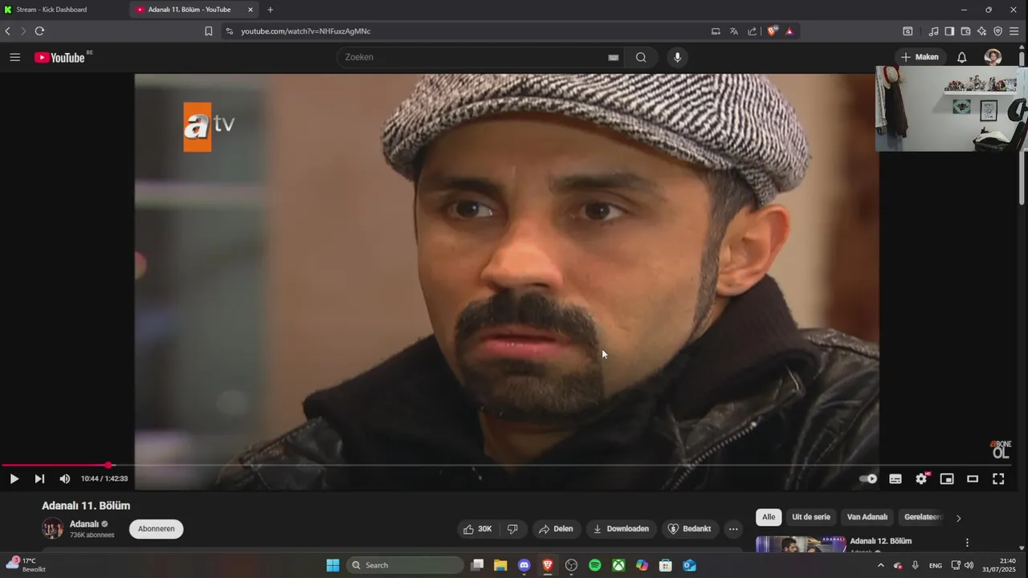Select the Van Adanalı chip
Screen dimensions: 1028x578
[x=867, y=517]
